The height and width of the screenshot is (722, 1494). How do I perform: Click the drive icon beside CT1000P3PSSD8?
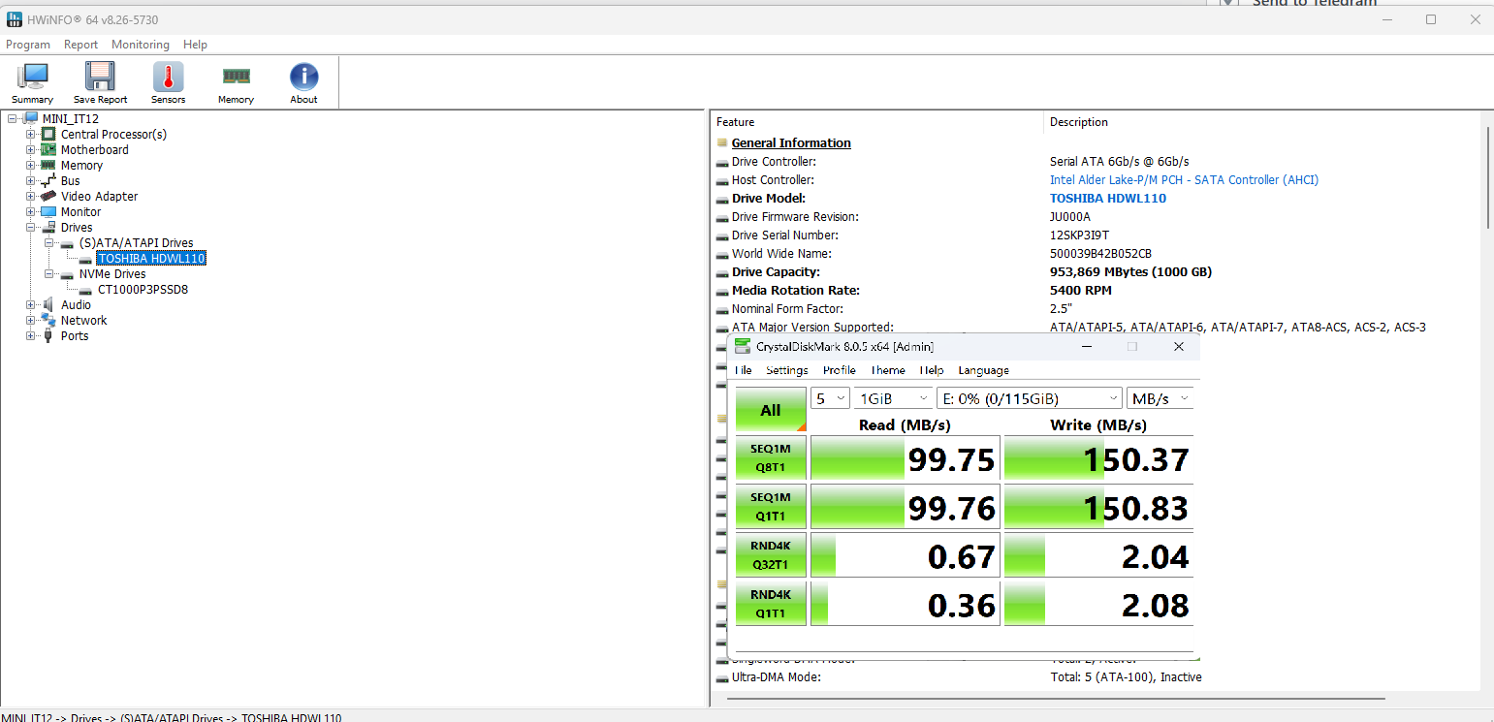point(85,290)
